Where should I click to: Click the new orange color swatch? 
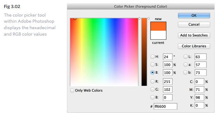click(x=158, y=26)
